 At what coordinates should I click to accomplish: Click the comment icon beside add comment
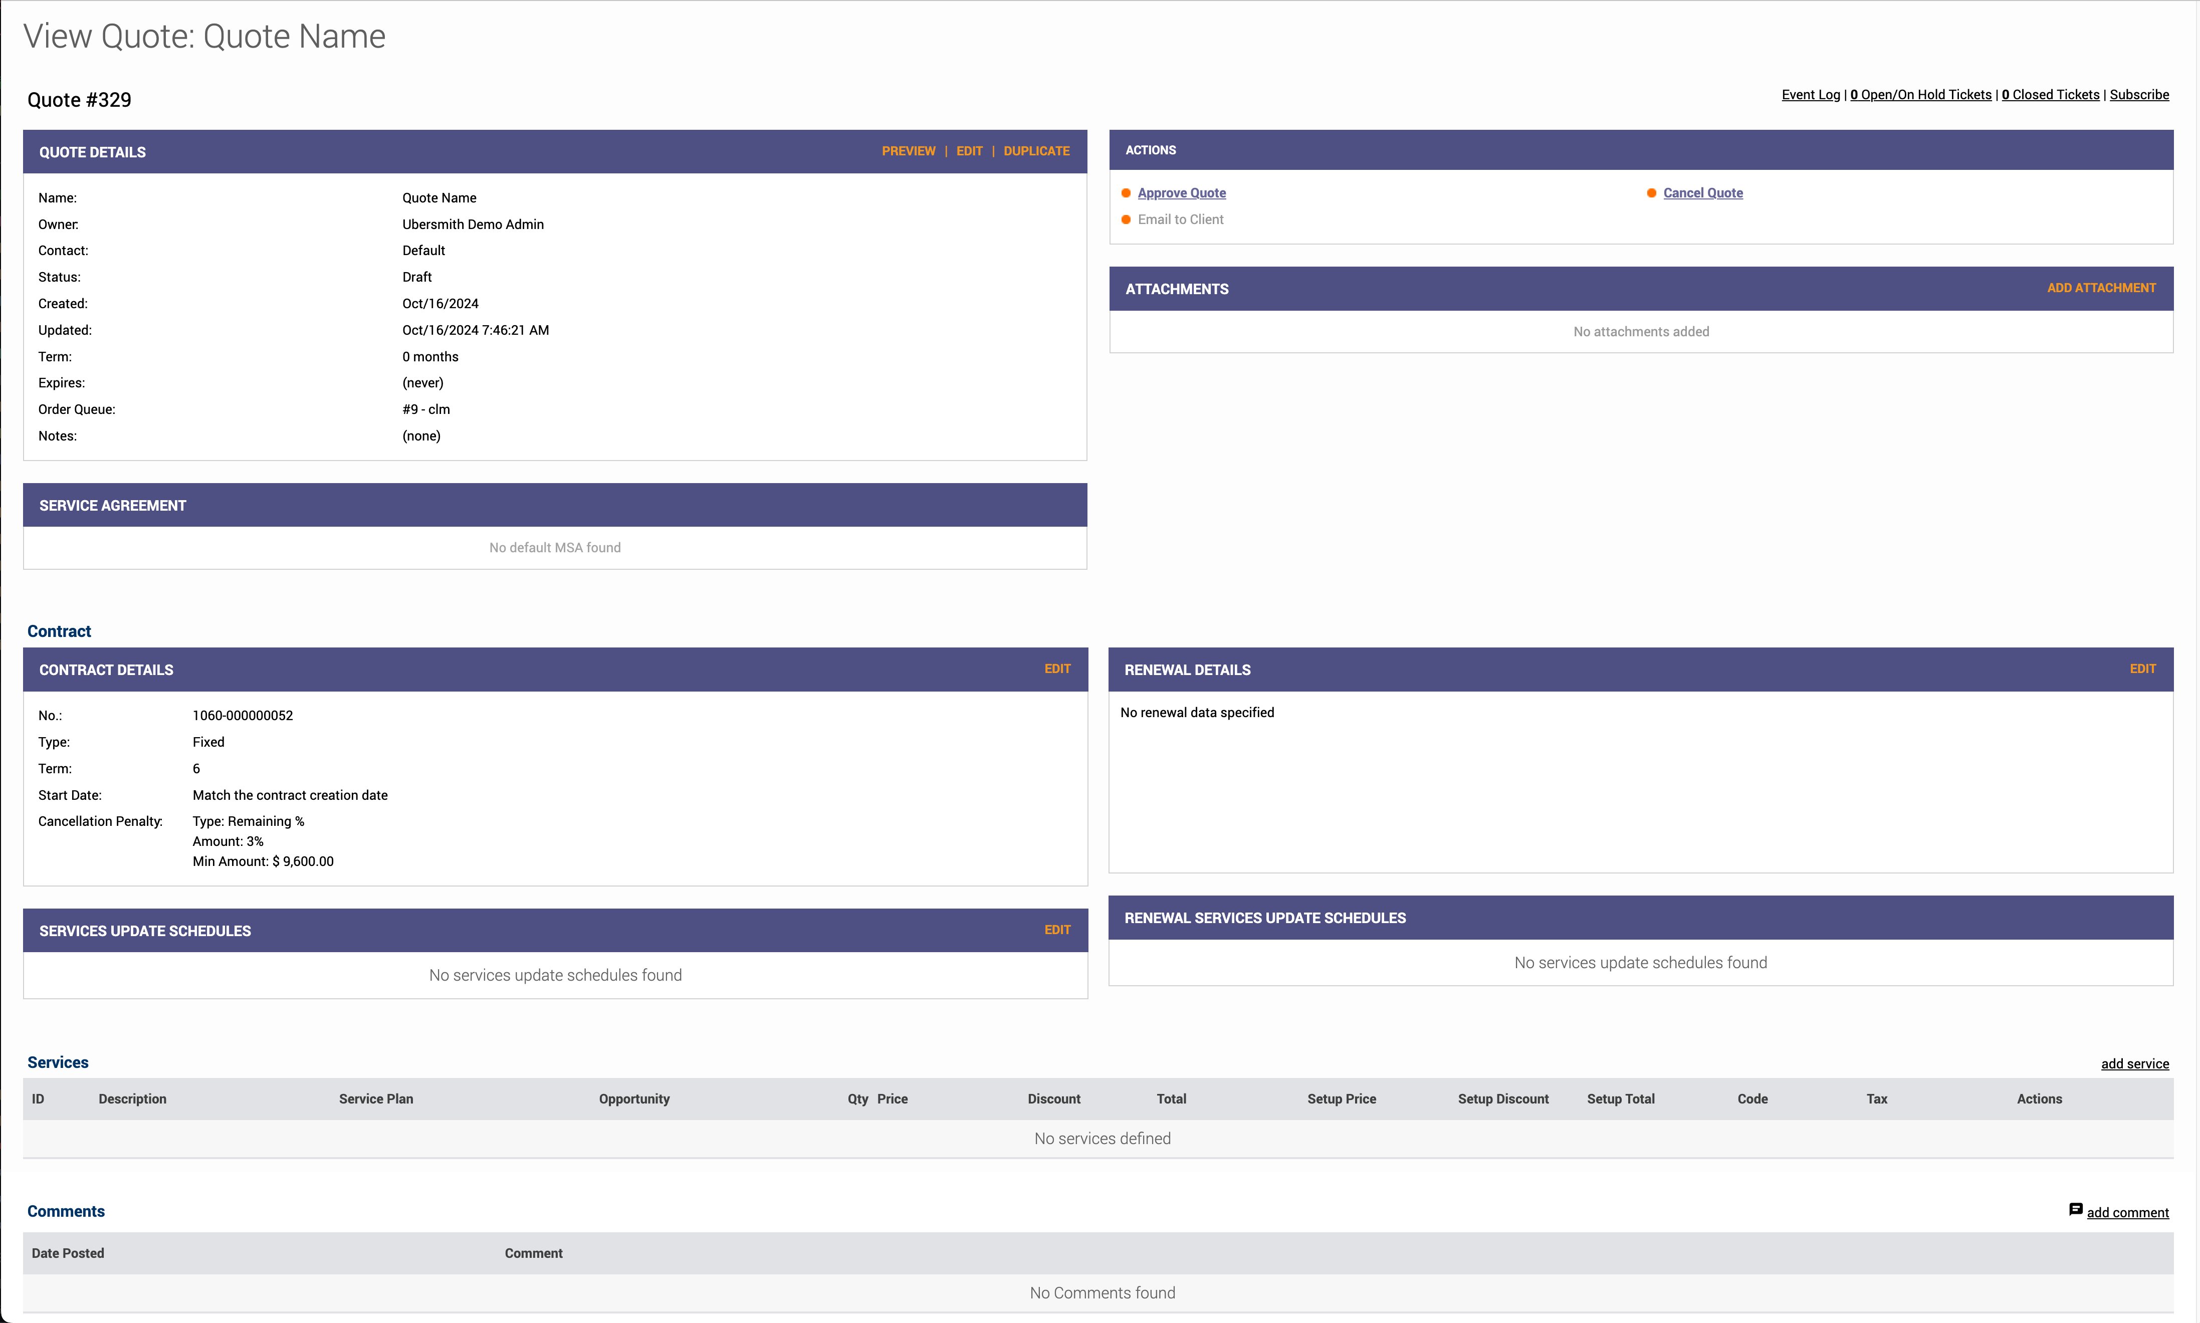click(2075, 1210)
